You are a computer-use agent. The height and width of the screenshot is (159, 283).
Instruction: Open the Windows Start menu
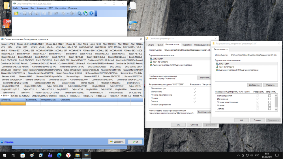tap(4, 155)
